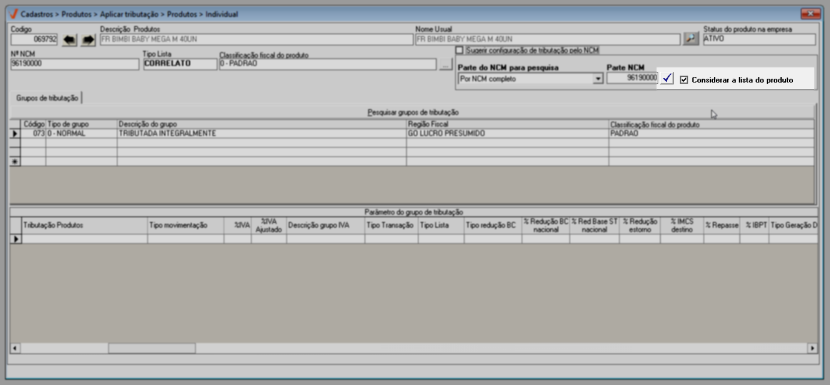This screenshot has height=385, width=830.
Task: Click code cell 073
Action: pos(33,133)
